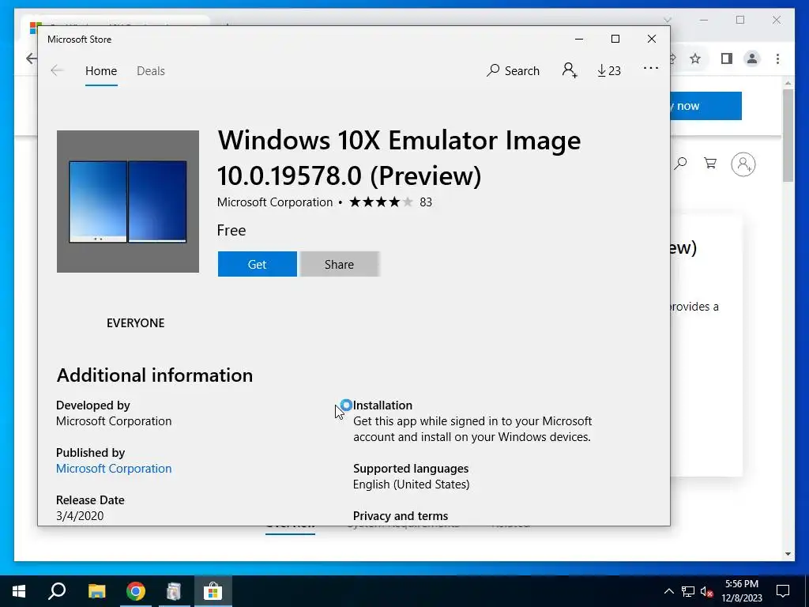Click the web page sign-in account icon
Screen dimensions: 809x607
pos(743,164)
